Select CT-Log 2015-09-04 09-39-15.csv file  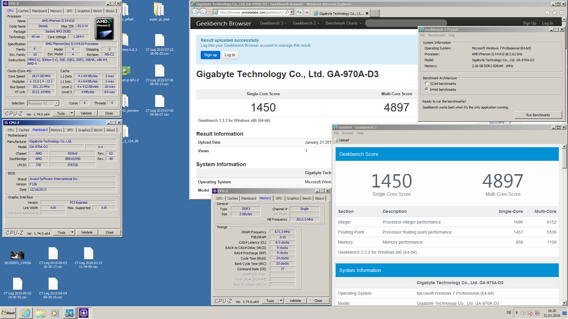point(53,288)
